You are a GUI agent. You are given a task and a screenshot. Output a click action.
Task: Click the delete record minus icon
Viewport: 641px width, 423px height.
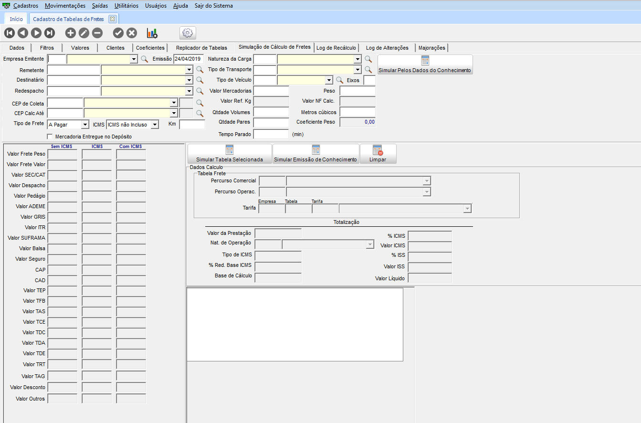97,33
